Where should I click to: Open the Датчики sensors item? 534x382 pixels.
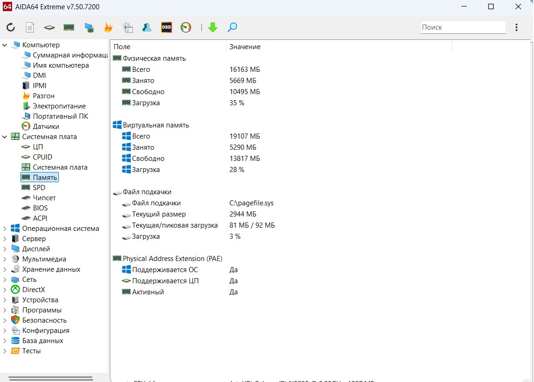(x=40, y=127)
